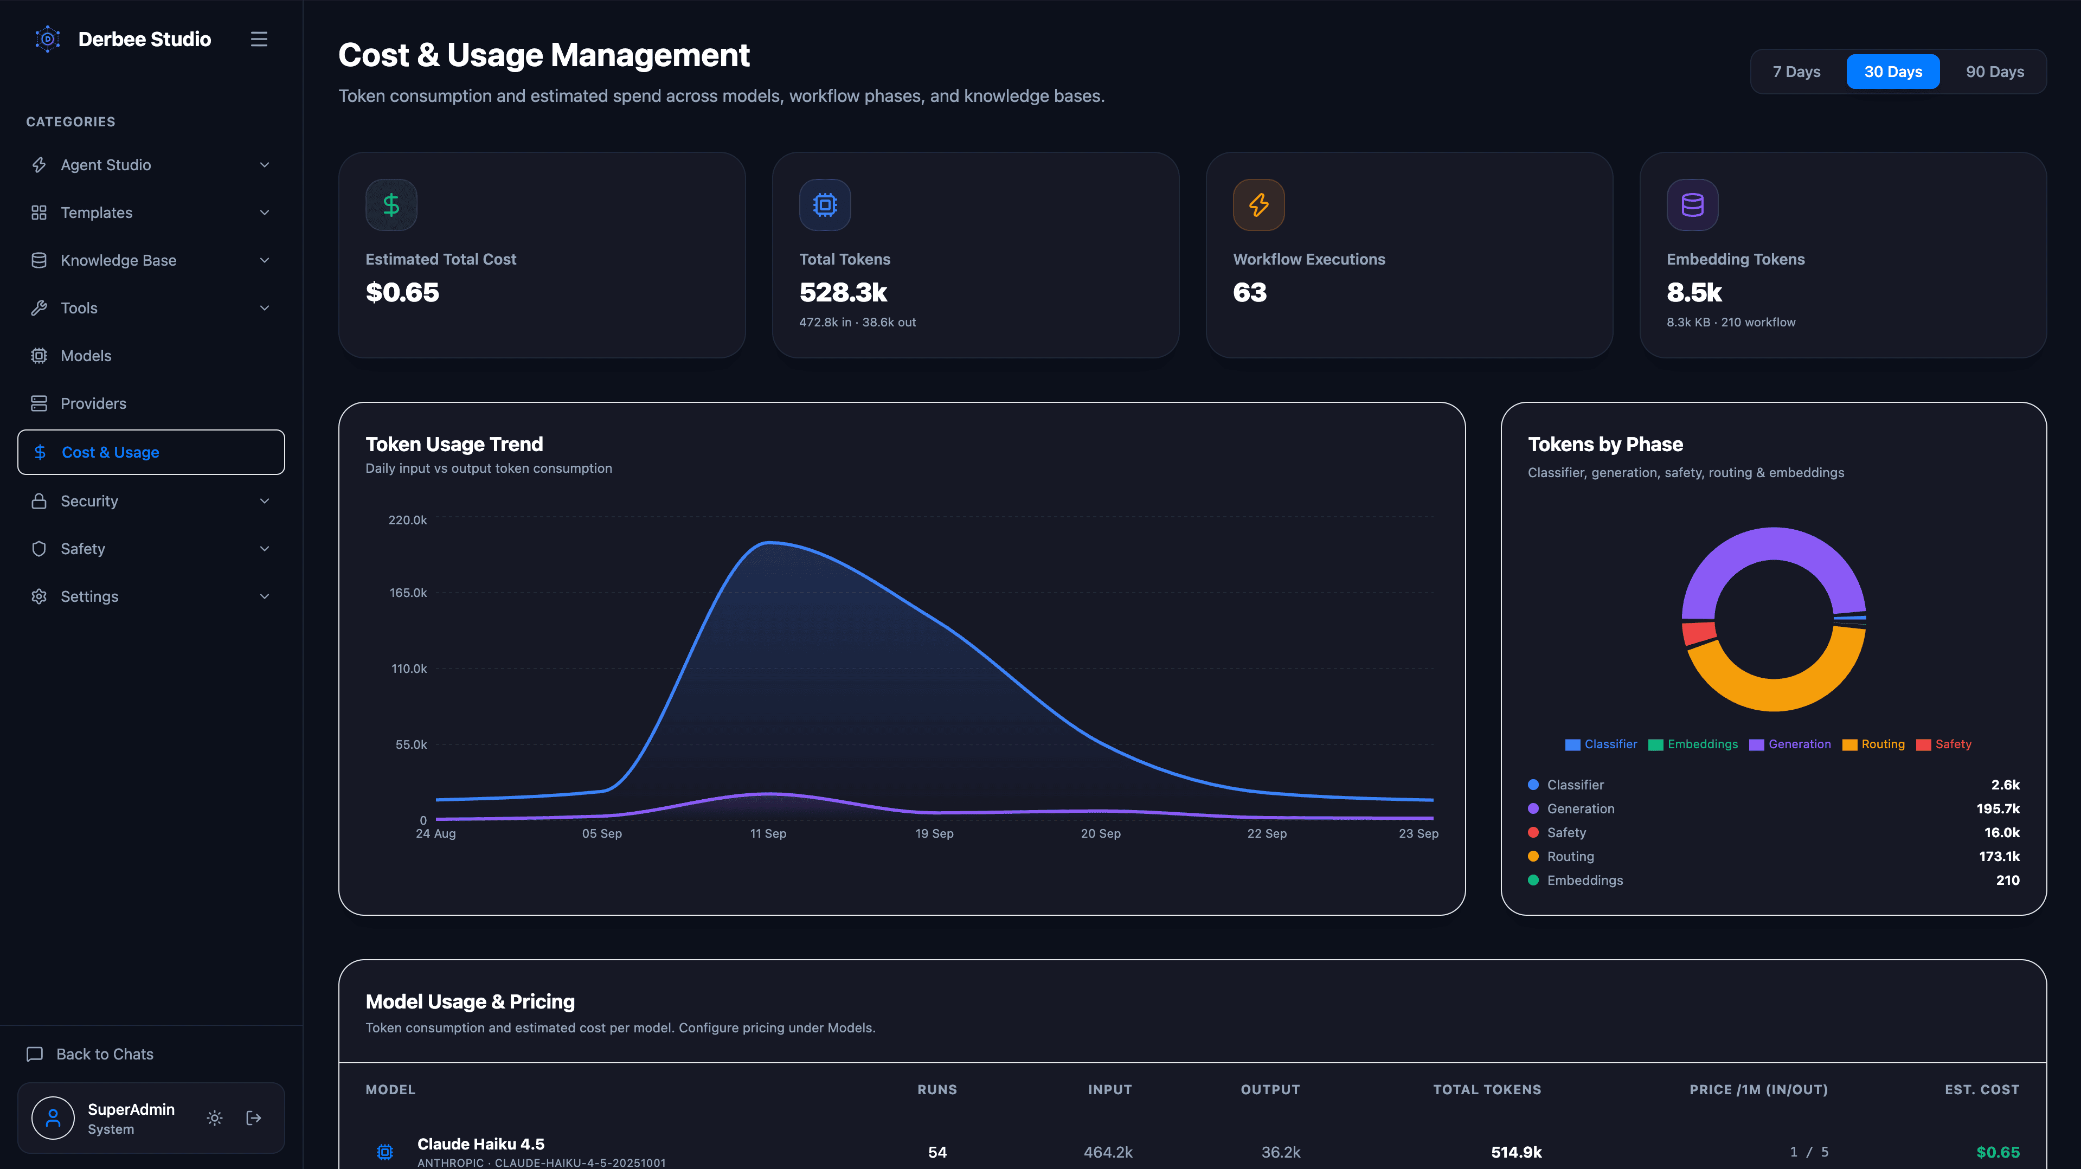Open the Cost & Usage page
Viewport: 2081px width, 1169px height.
pyautogui.click(x=151, y=452)
